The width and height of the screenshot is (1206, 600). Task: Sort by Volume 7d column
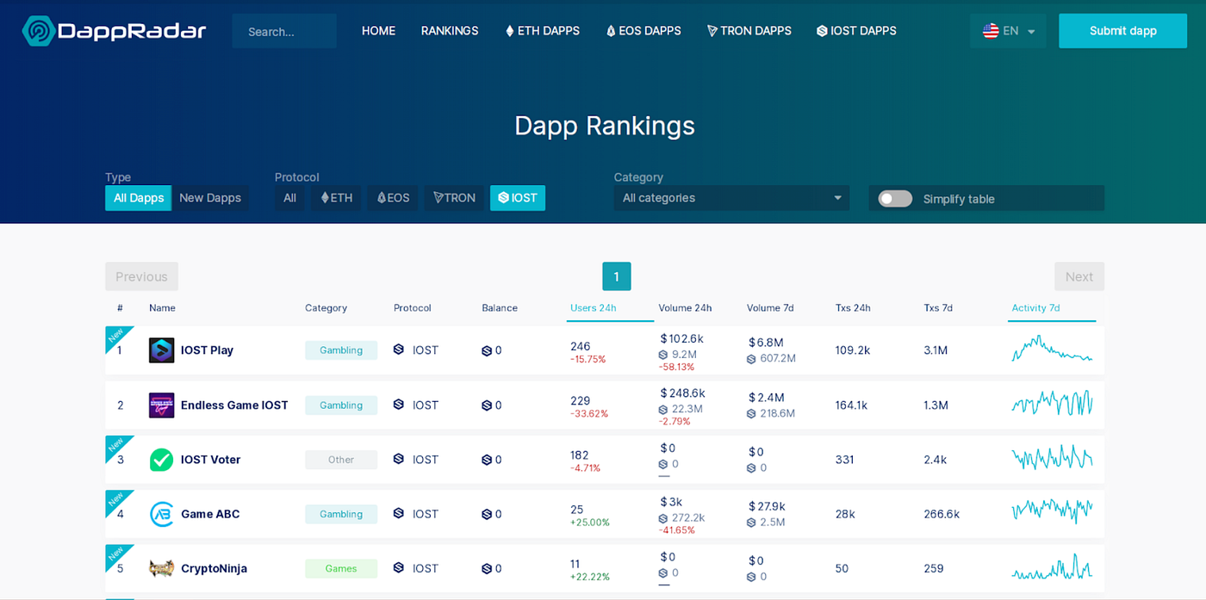click(770, 308)
